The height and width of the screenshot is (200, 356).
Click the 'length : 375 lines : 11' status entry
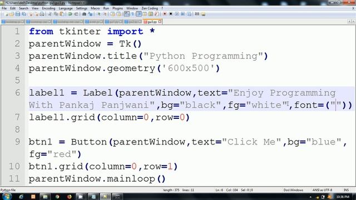pyautogui.click(x=179, y=190)
